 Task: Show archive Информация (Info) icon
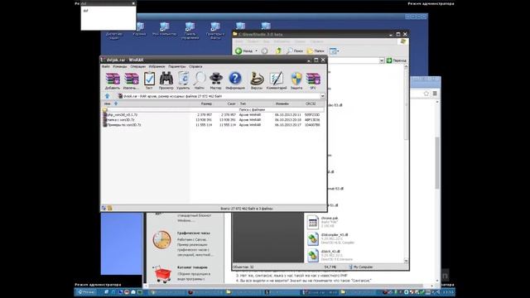[x=235, y=80]
